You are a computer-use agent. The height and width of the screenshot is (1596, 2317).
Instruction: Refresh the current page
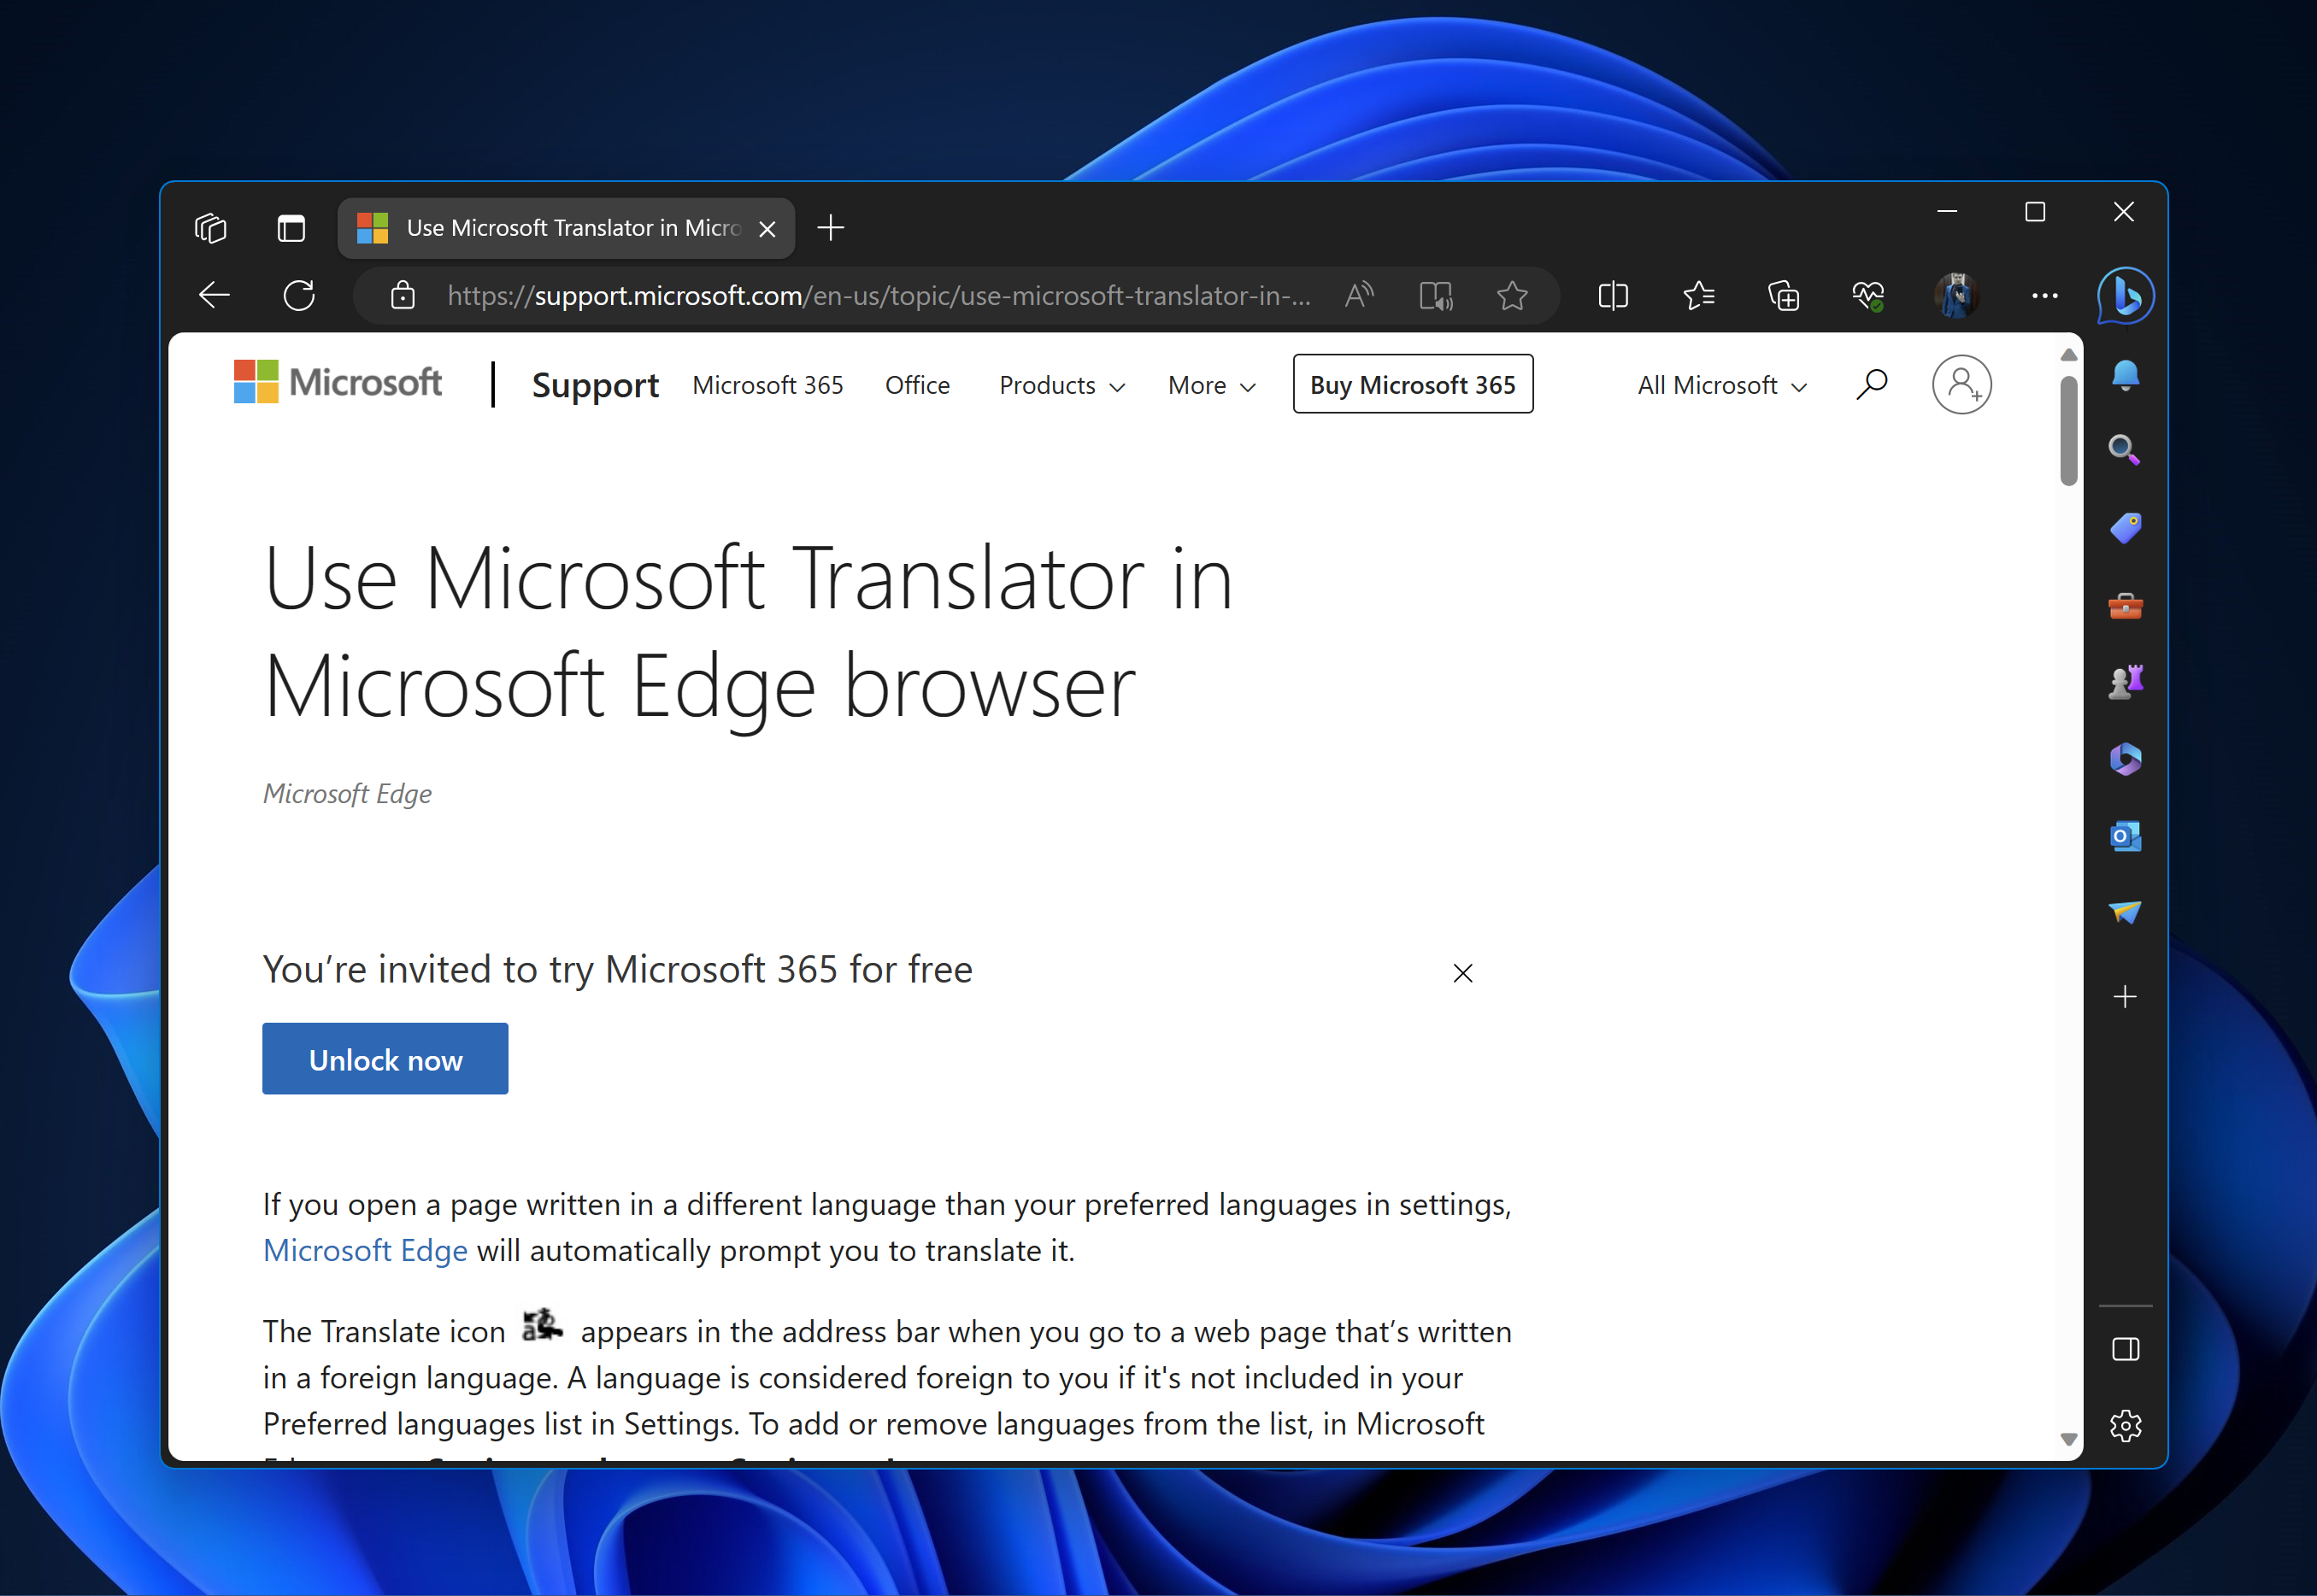299,295
